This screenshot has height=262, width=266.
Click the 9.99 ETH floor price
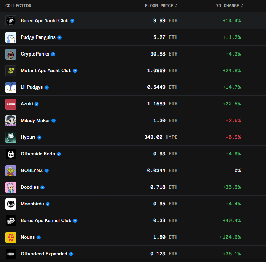pos(166,21)
